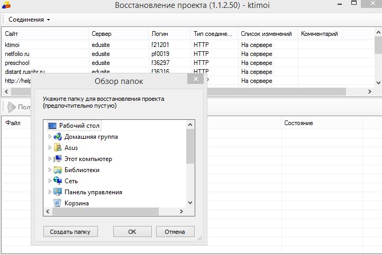Expand the Домашняя группа tree node

(x=50, y=137)
